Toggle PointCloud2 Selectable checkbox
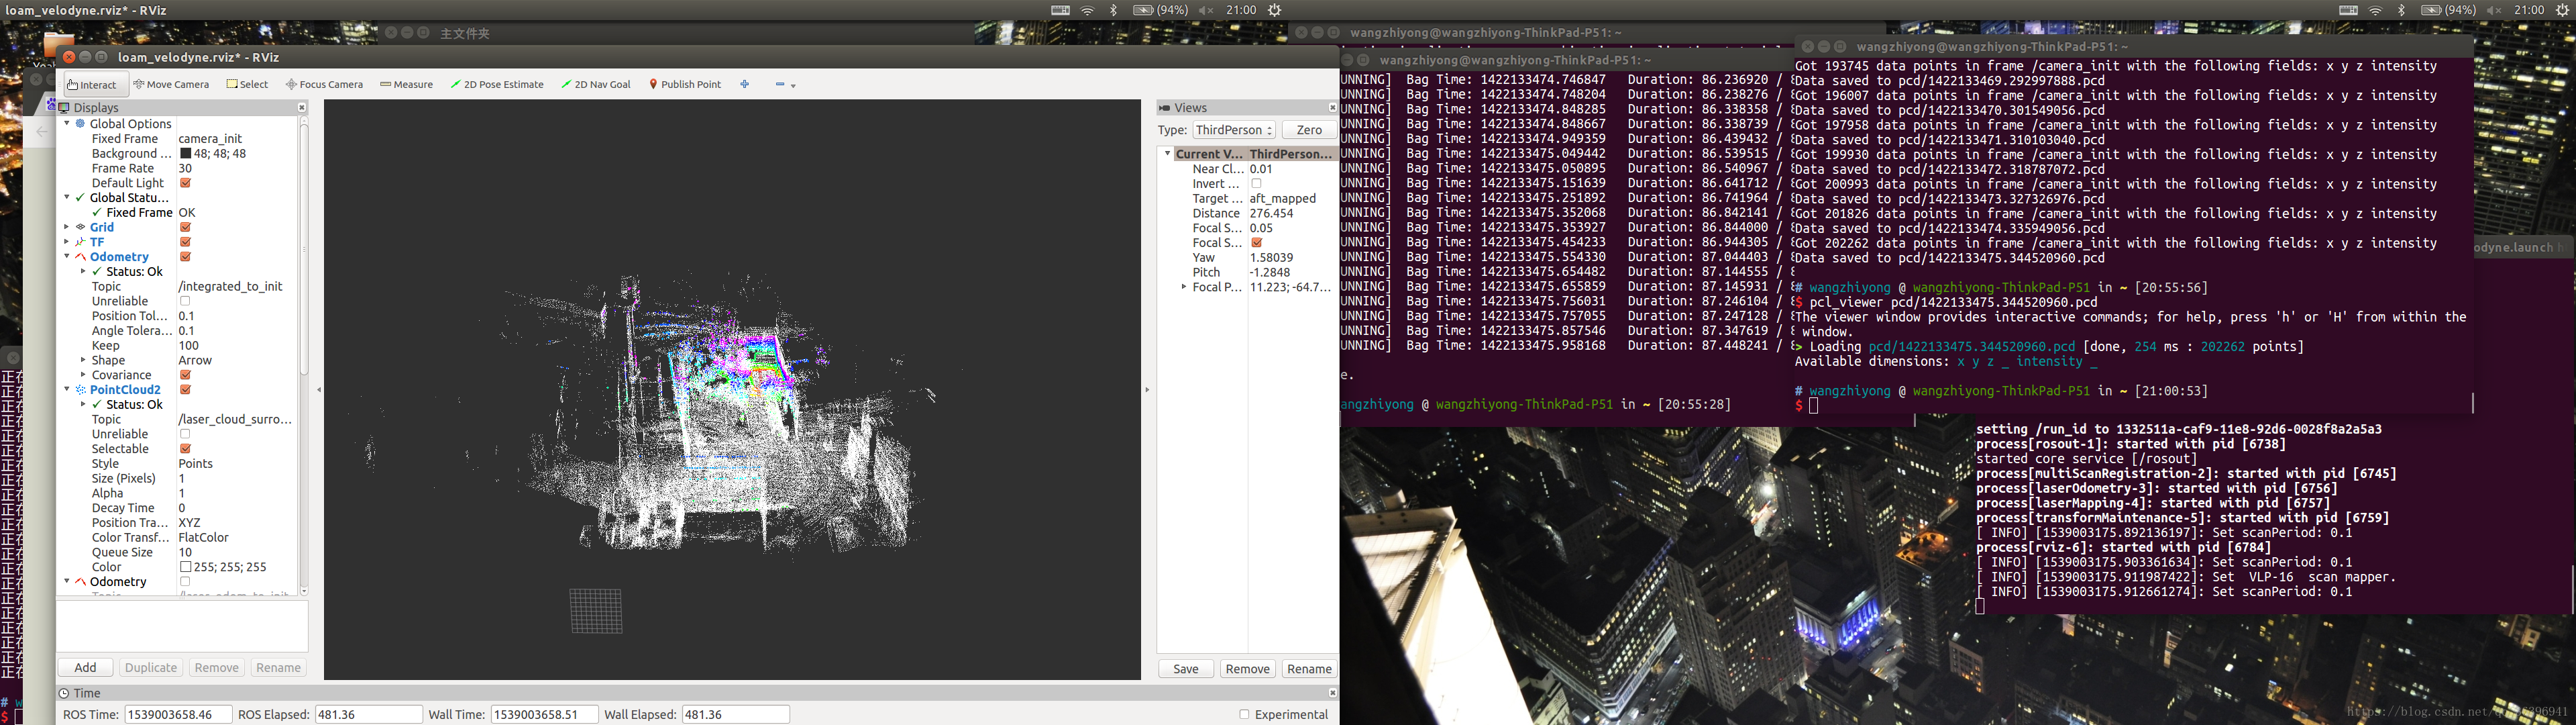 [x=185, y=448]
